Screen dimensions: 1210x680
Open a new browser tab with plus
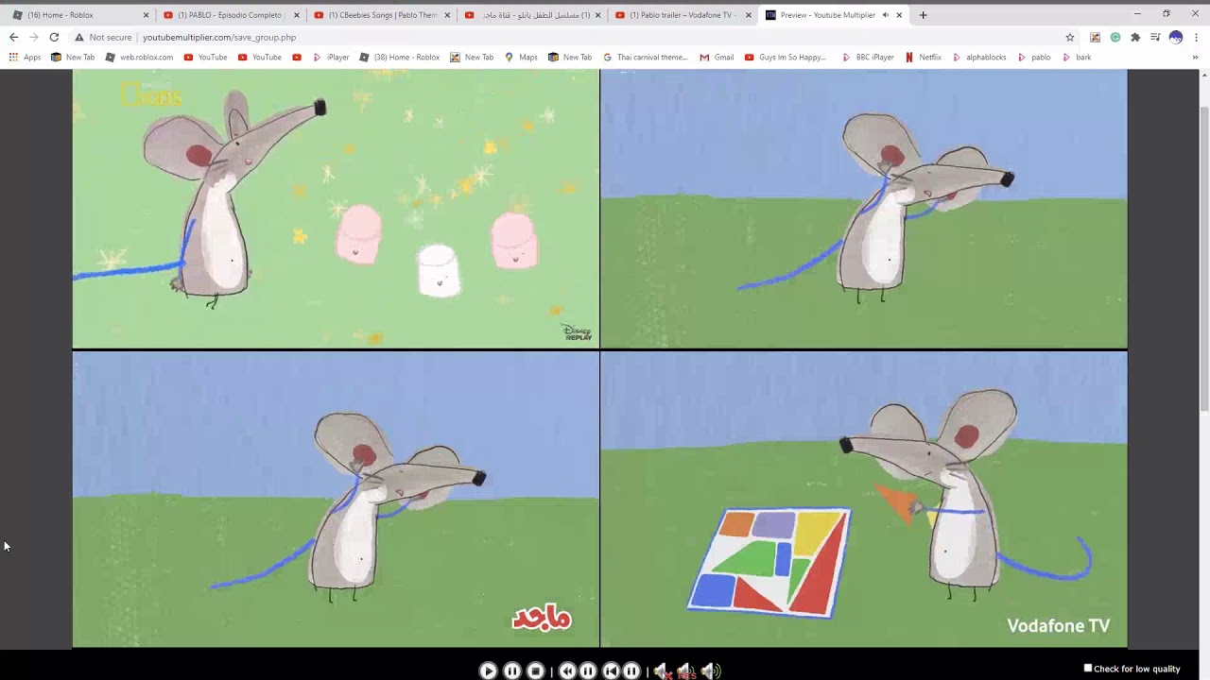(923, 15)
